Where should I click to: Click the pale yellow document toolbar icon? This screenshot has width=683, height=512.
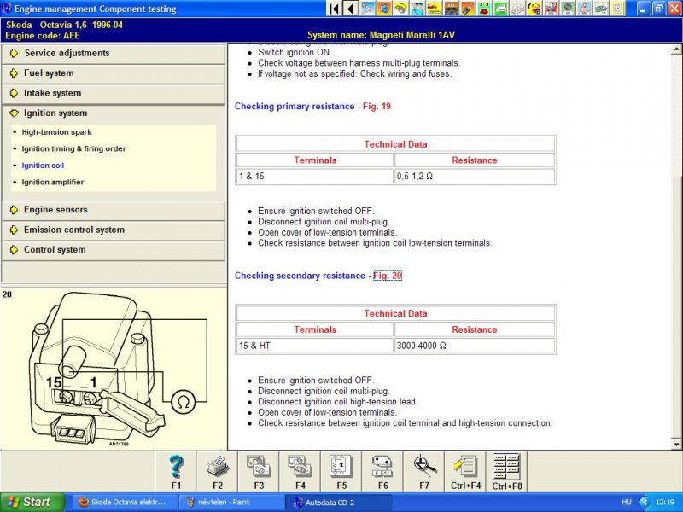617,9
